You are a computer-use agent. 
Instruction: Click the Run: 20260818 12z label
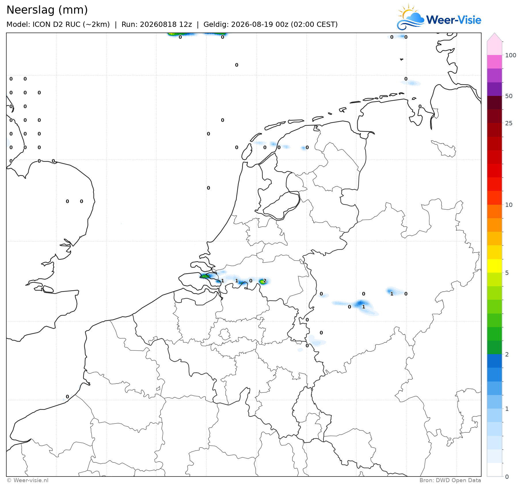pyautogui.click(x=157, y=24)
